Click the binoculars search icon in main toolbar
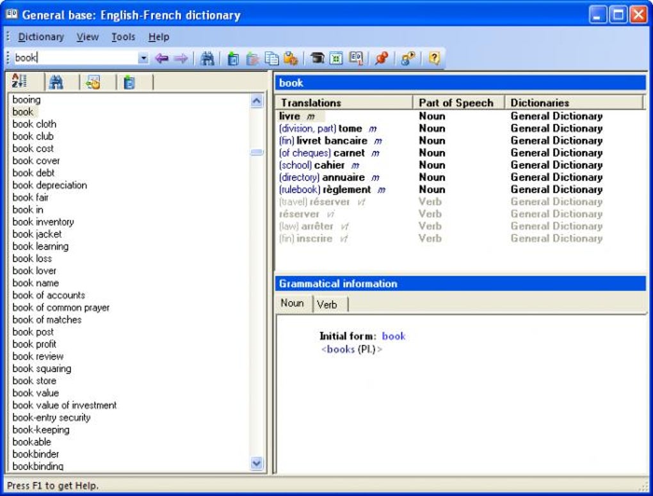Screen dimensions: 653x496 tap(207, 58)
